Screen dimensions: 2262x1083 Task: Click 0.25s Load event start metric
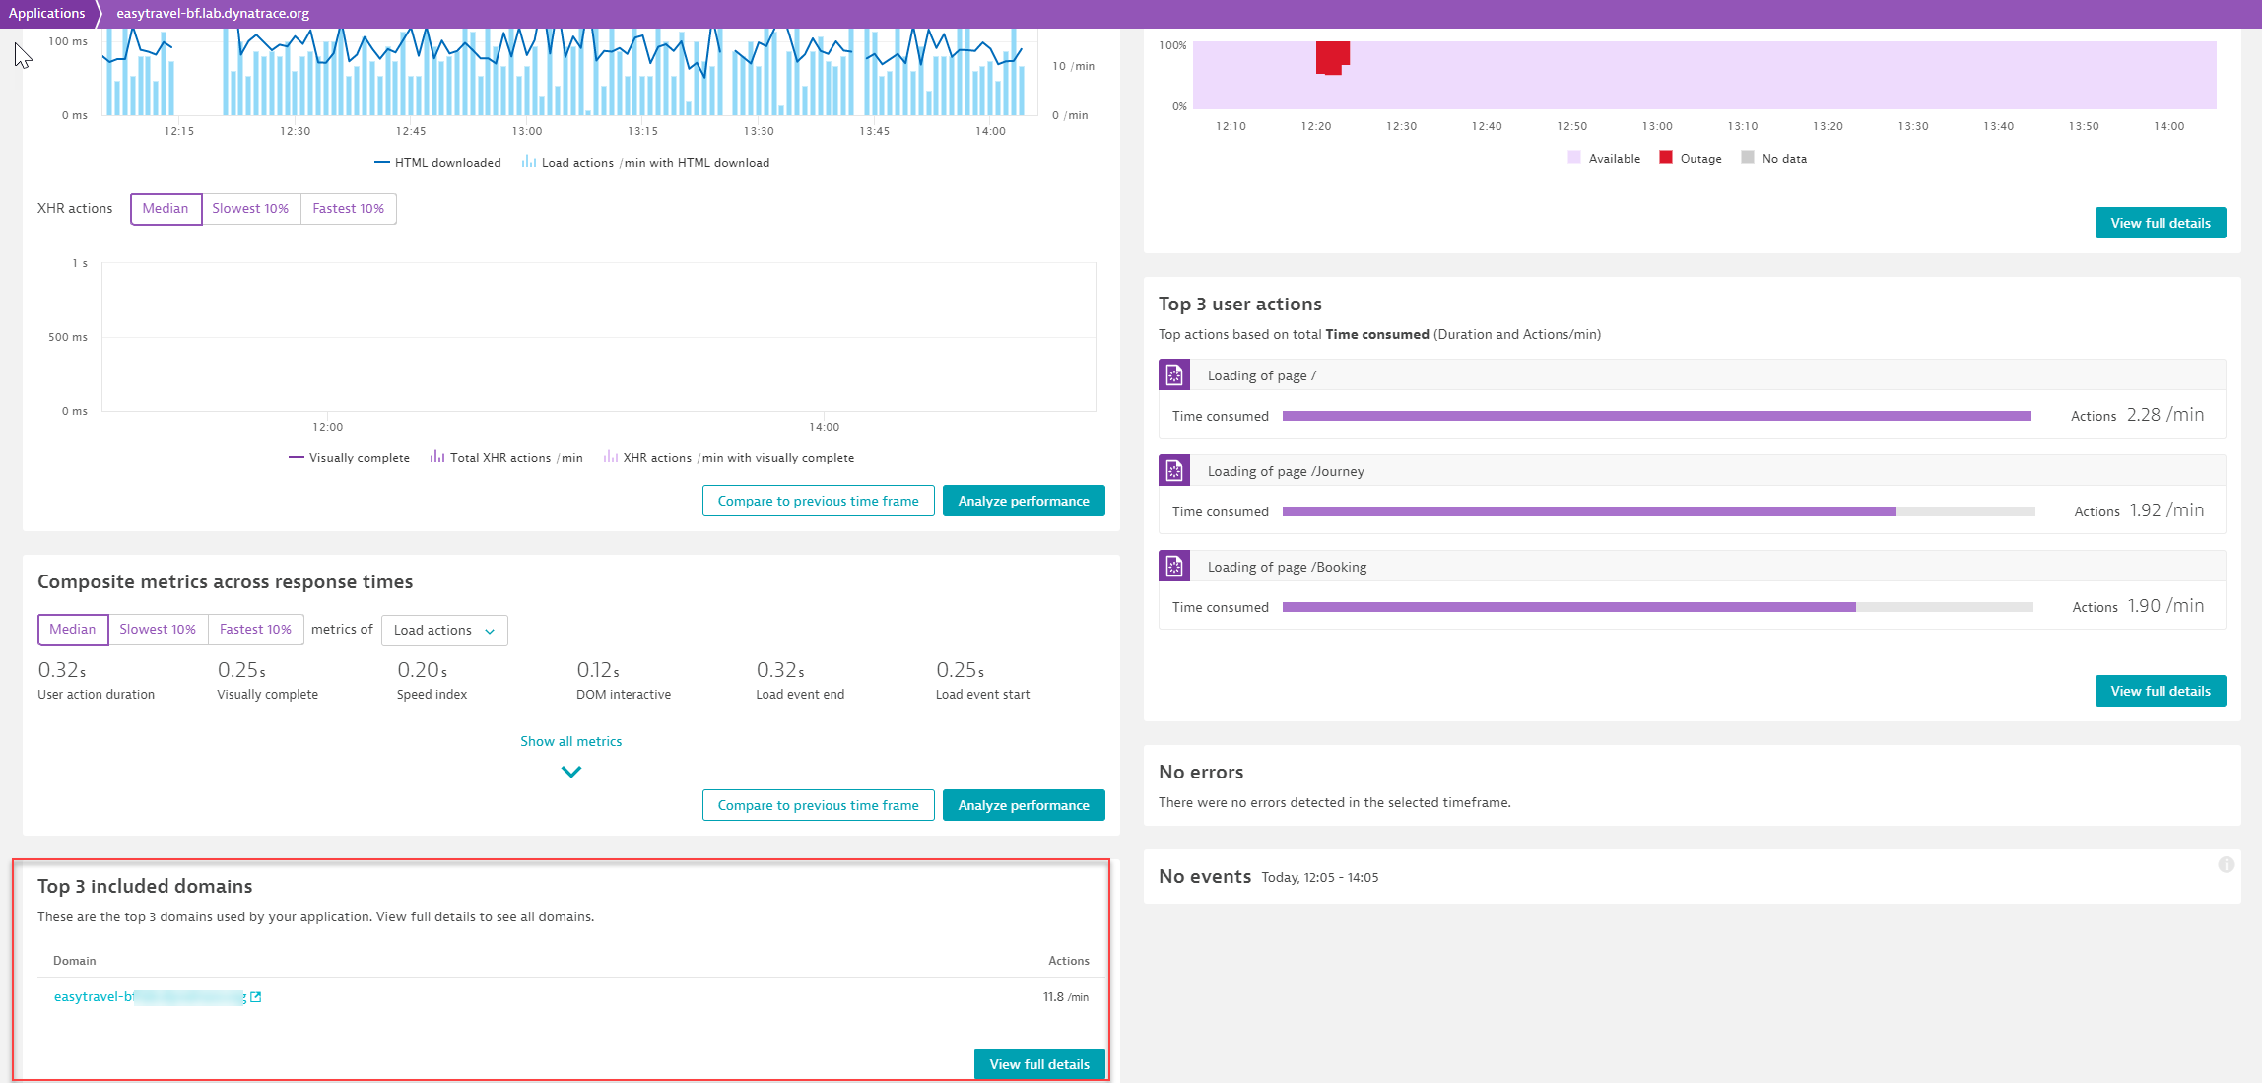point(982,680)
